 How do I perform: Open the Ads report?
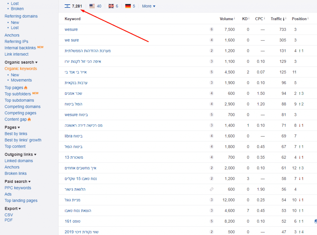[8, 194]
